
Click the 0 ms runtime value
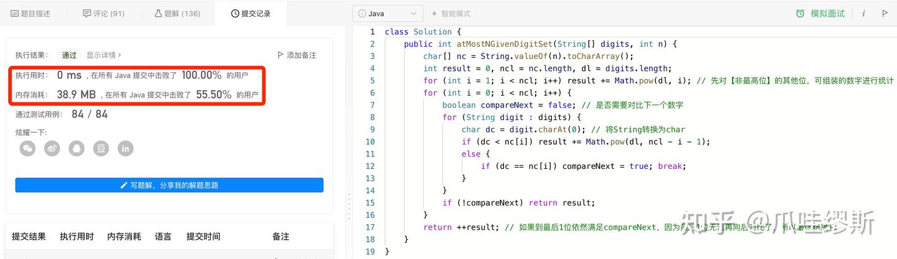coord(69,75)
